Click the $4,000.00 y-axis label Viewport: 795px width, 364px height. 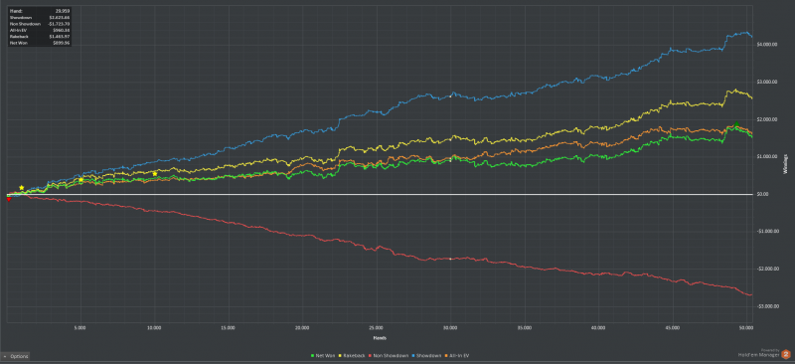766,45
